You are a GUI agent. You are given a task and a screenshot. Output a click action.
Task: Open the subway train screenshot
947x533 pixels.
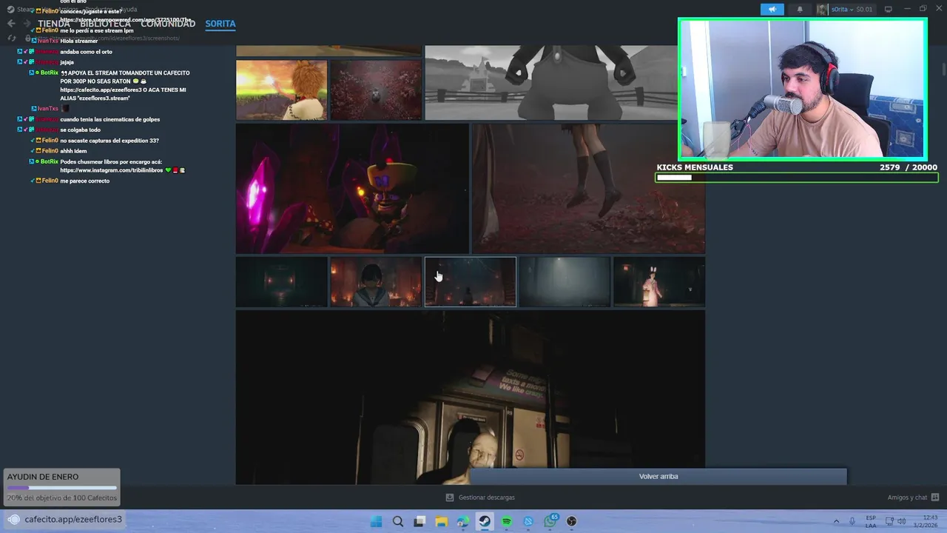tap(471, 398)
